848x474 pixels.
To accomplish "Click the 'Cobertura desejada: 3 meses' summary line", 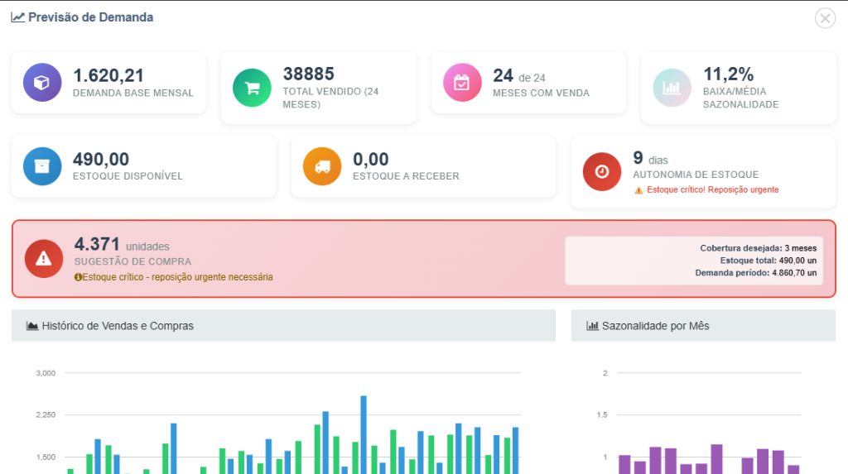I will (x=758, y=248).
